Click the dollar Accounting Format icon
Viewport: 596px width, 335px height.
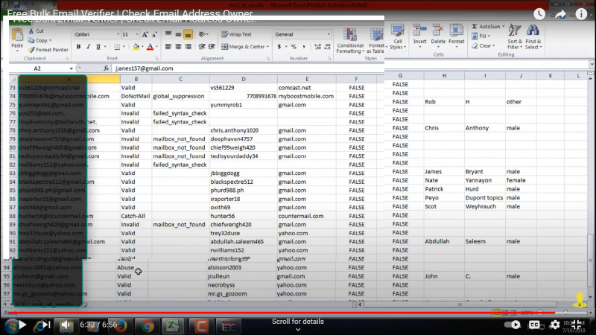point(279,47)
